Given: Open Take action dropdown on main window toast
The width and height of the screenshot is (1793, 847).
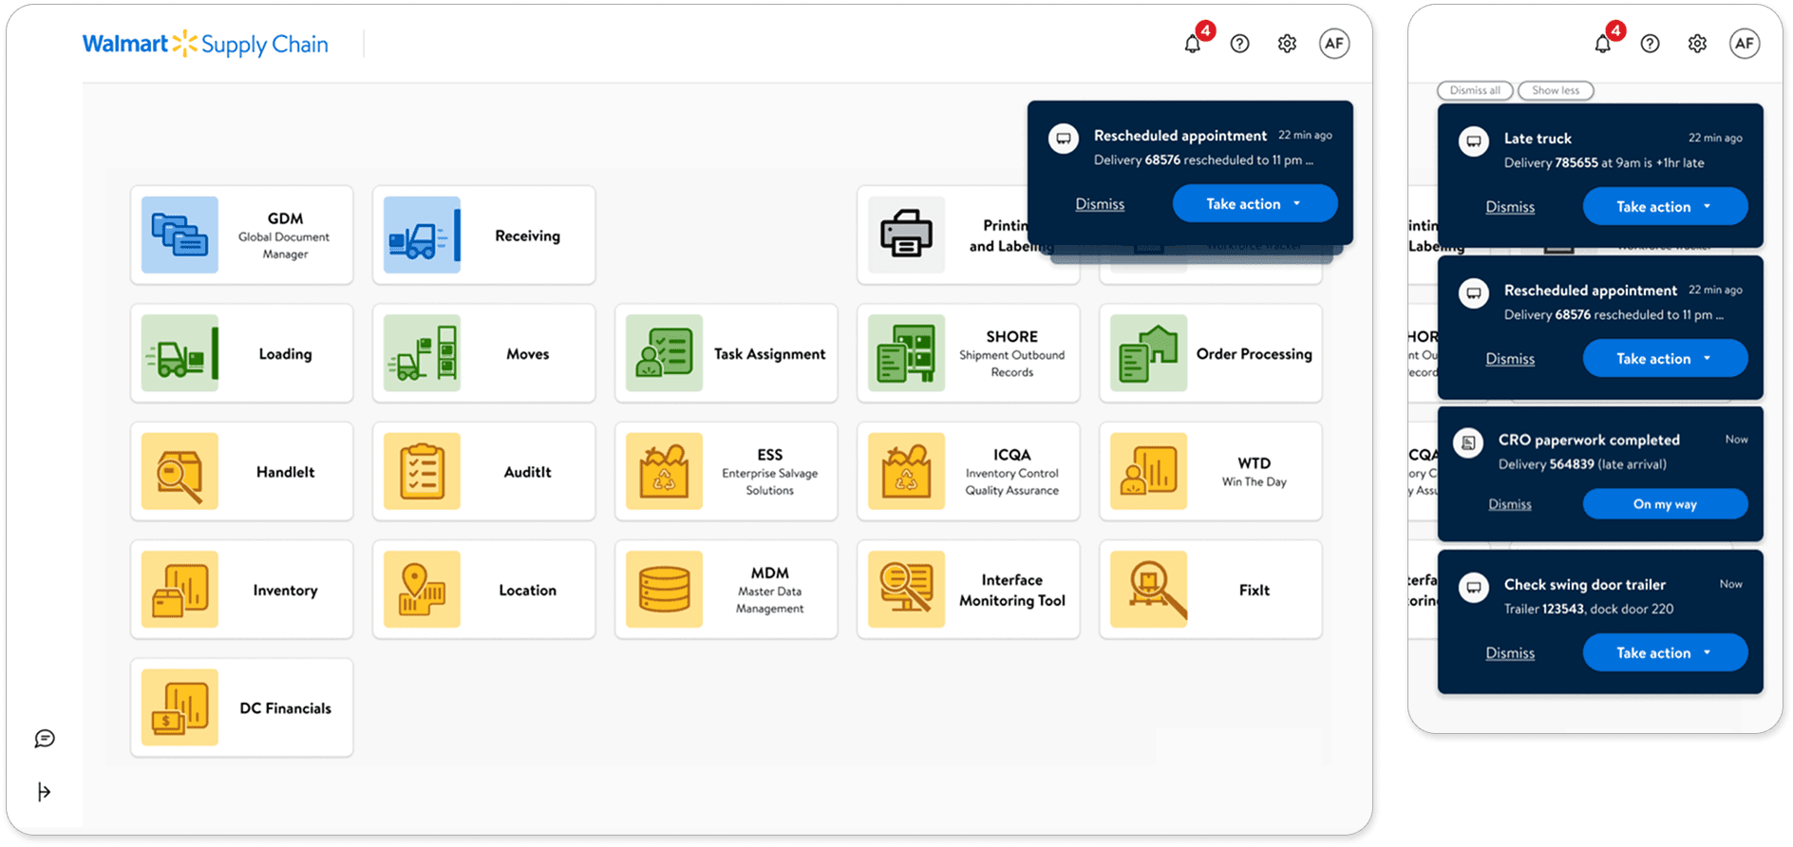Looking at the screenshot, I should point(1255,204).
